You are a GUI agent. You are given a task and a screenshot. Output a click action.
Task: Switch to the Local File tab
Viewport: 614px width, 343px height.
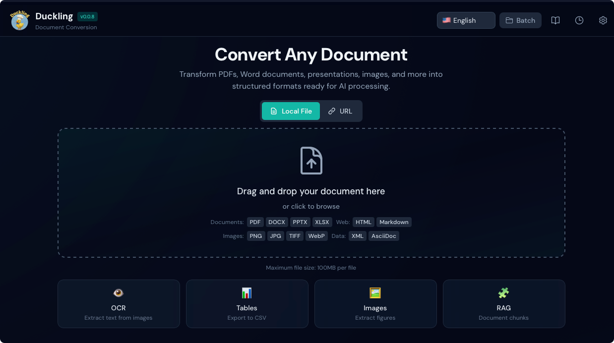291,111
